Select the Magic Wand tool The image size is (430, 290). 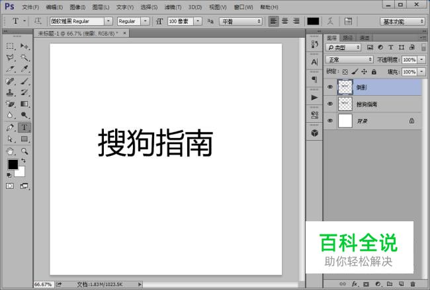[x=24, y=57]
